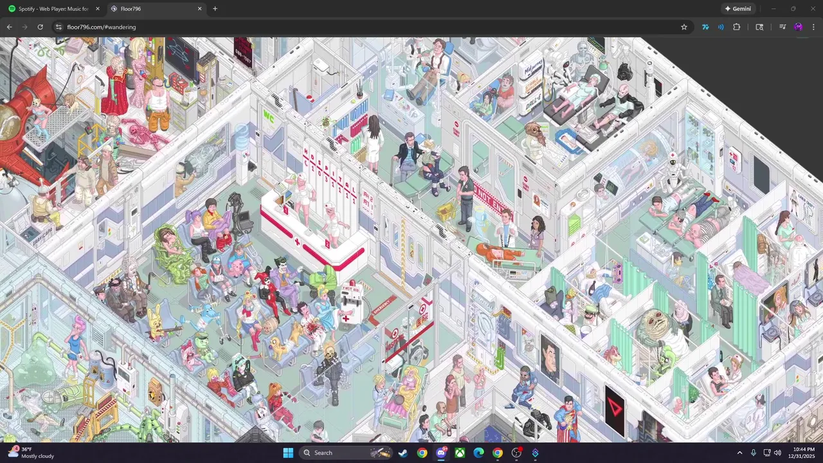
Task: Click the green WC sign
Action: click(x=269, y=116)
